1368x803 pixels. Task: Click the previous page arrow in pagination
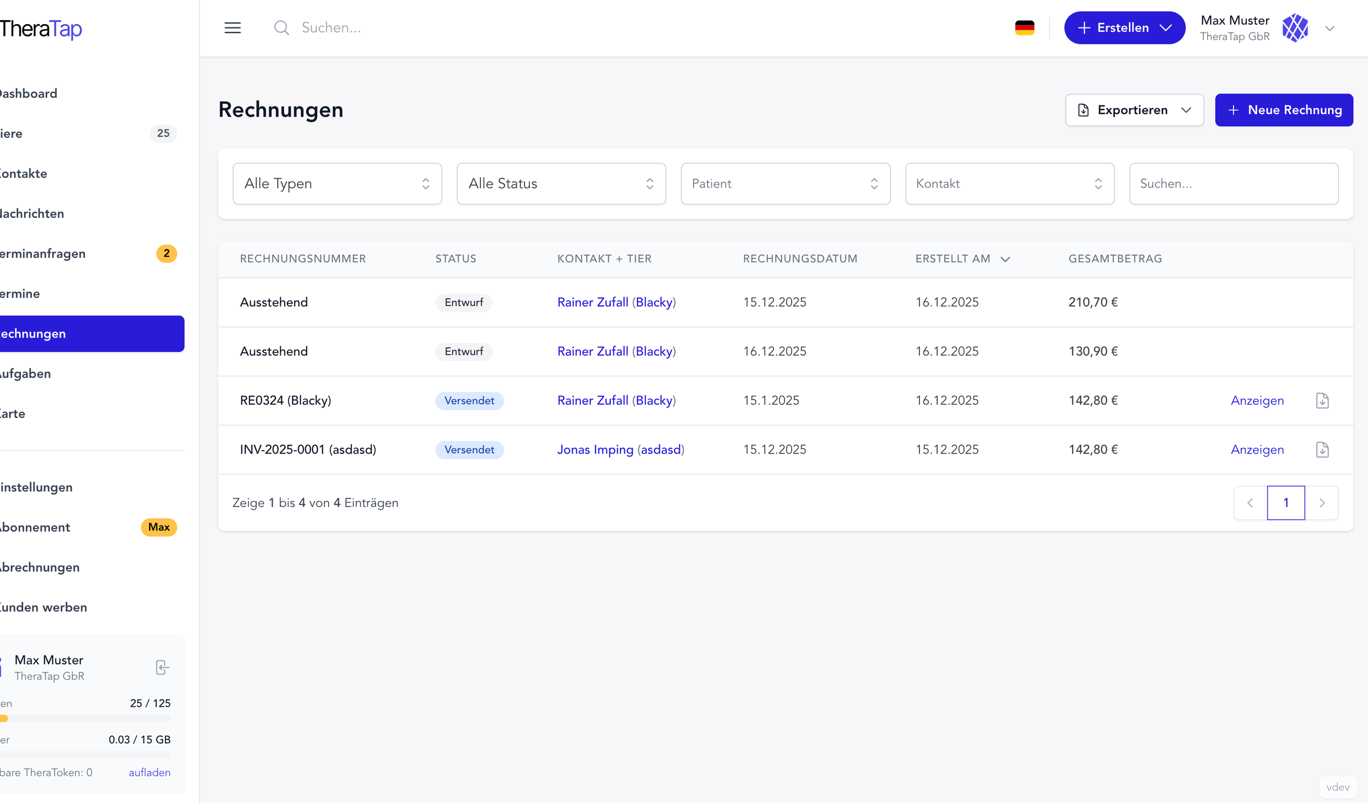point(1250,503)
